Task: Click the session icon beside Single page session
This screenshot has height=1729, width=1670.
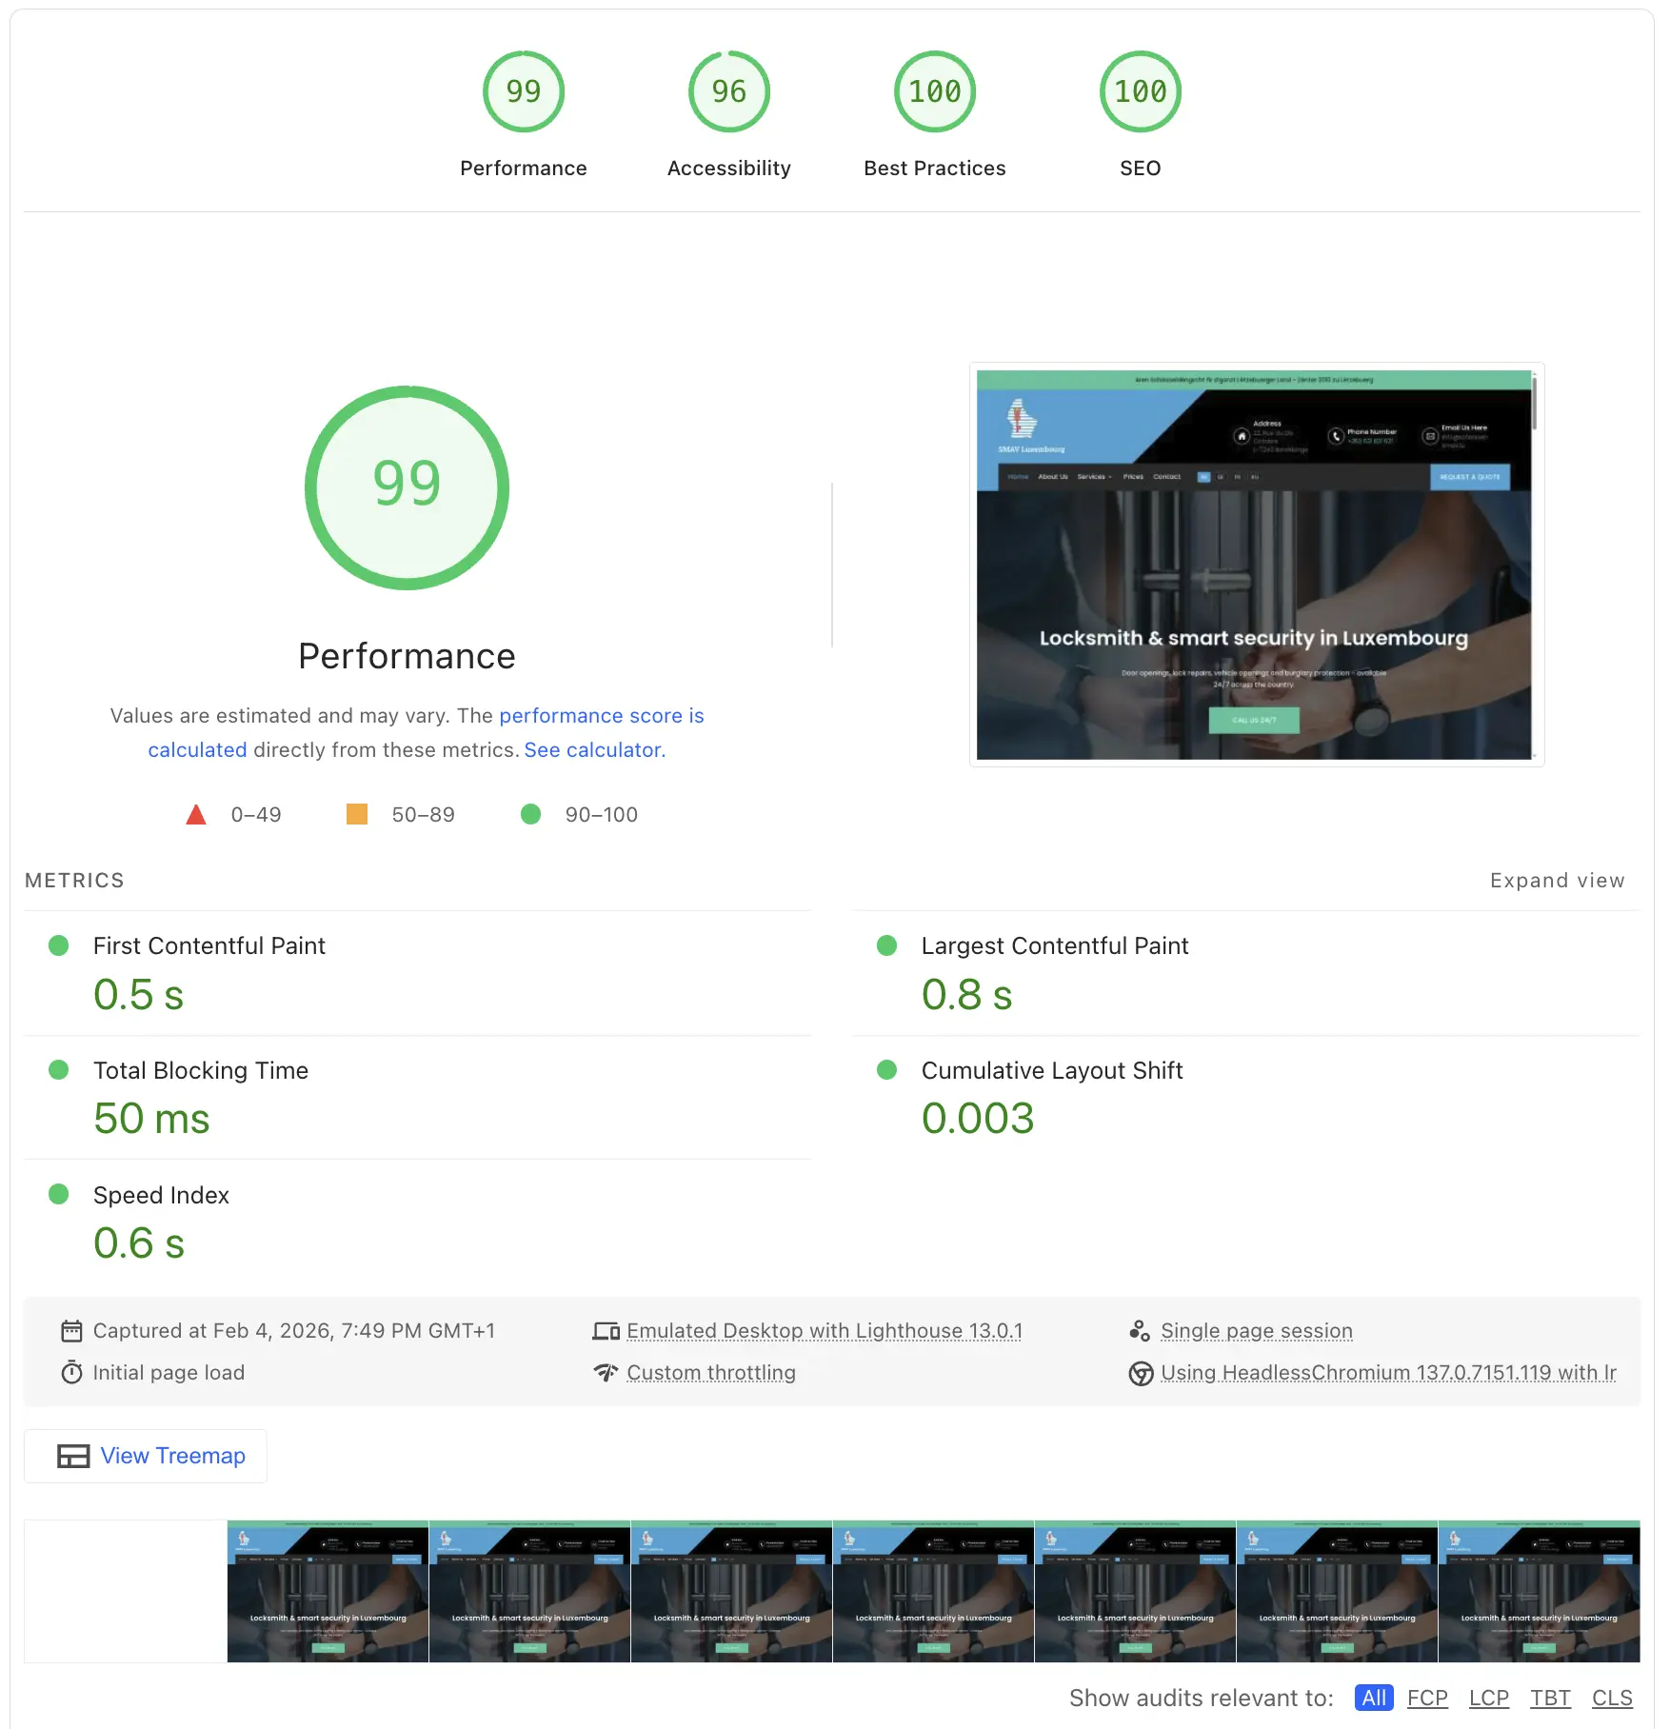Action: 1141,1330
